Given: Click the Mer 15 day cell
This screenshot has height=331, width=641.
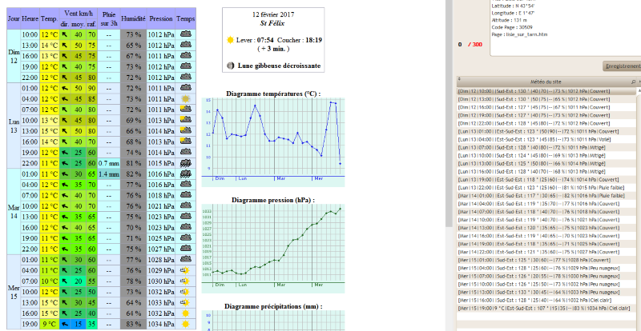Looking at the screenshot, I should [14, 293].
